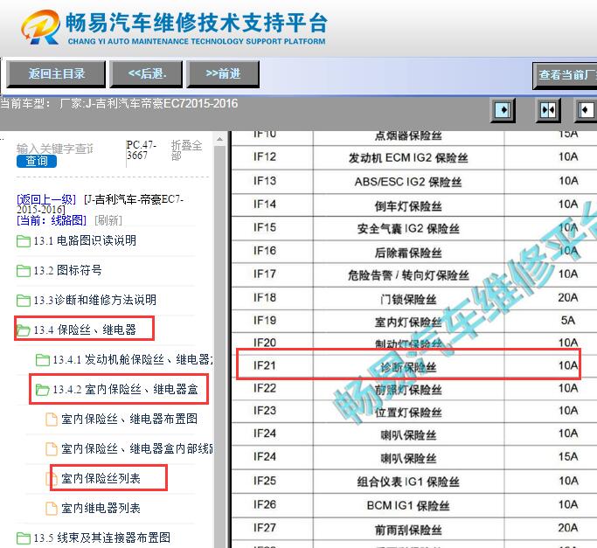
Task: Focus the 输入关键字查询 search field
Action: [55, 149]
